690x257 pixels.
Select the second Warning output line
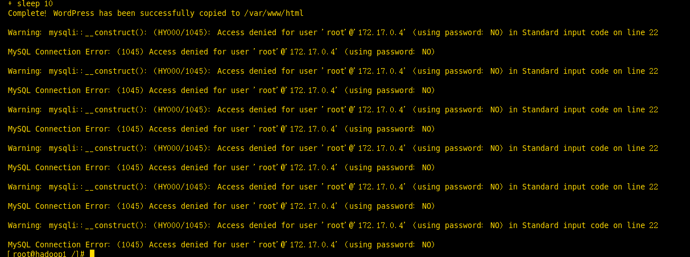tap(333, 71)
